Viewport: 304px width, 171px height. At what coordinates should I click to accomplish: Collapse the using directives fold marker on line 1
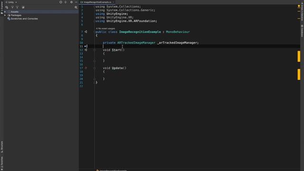[95, 7]
